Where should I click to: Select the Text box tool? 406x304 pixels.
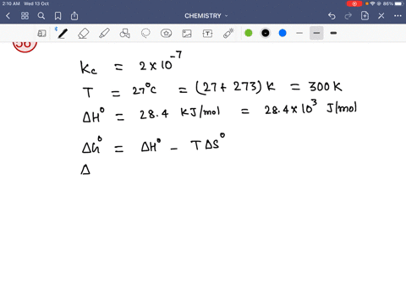207,33
